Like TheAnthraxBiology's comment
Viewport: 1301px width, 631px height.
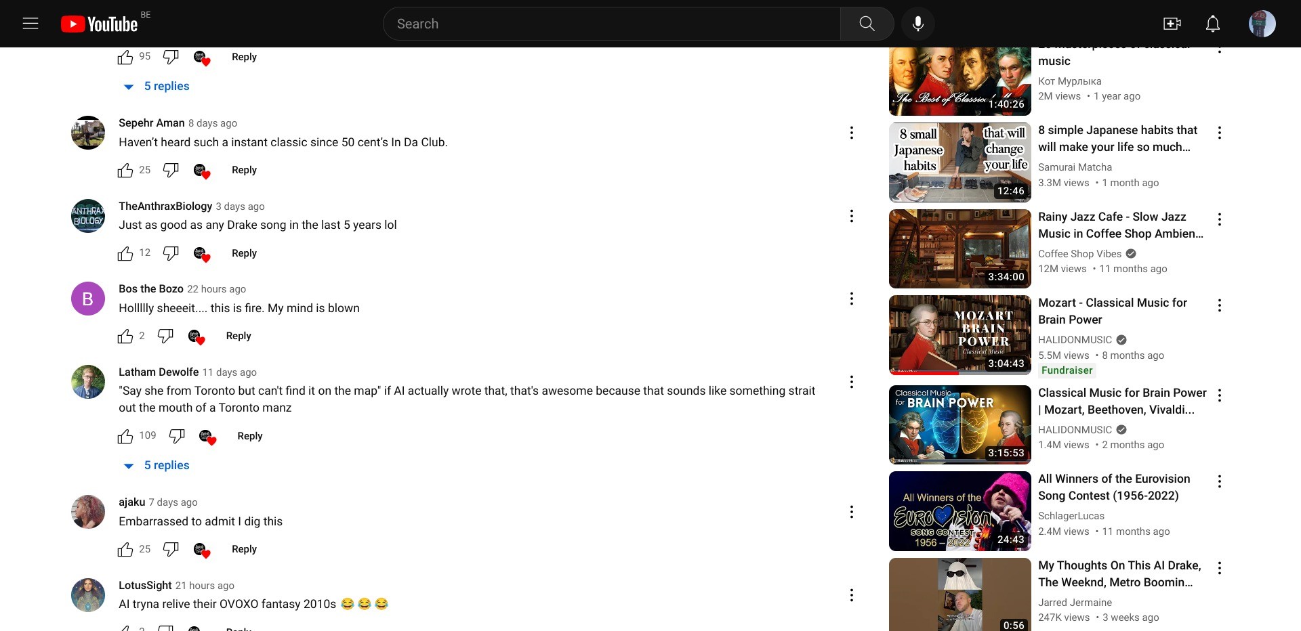coord(125,253)
